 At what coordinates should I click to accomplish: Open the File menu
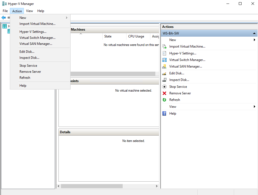[5, 11]
